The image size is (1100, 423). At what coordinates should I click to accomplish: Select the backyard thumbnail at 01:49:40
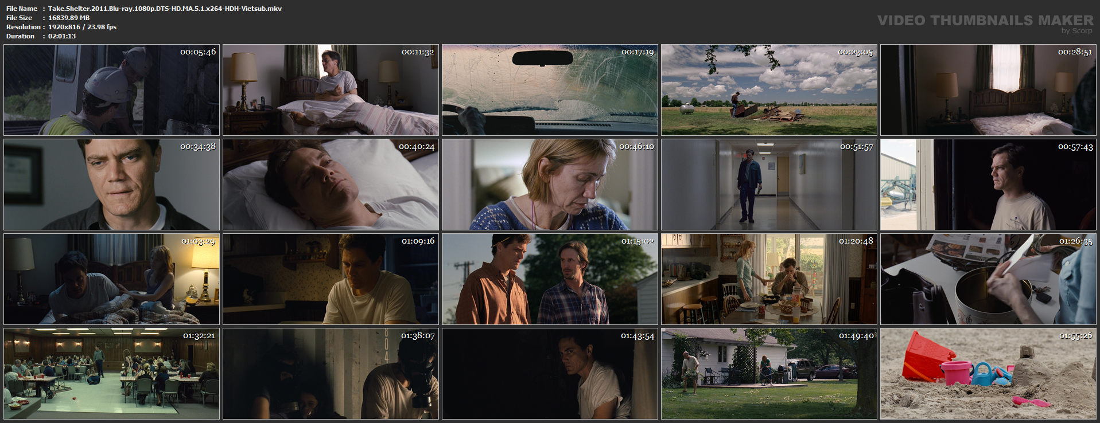coord(769,374)
